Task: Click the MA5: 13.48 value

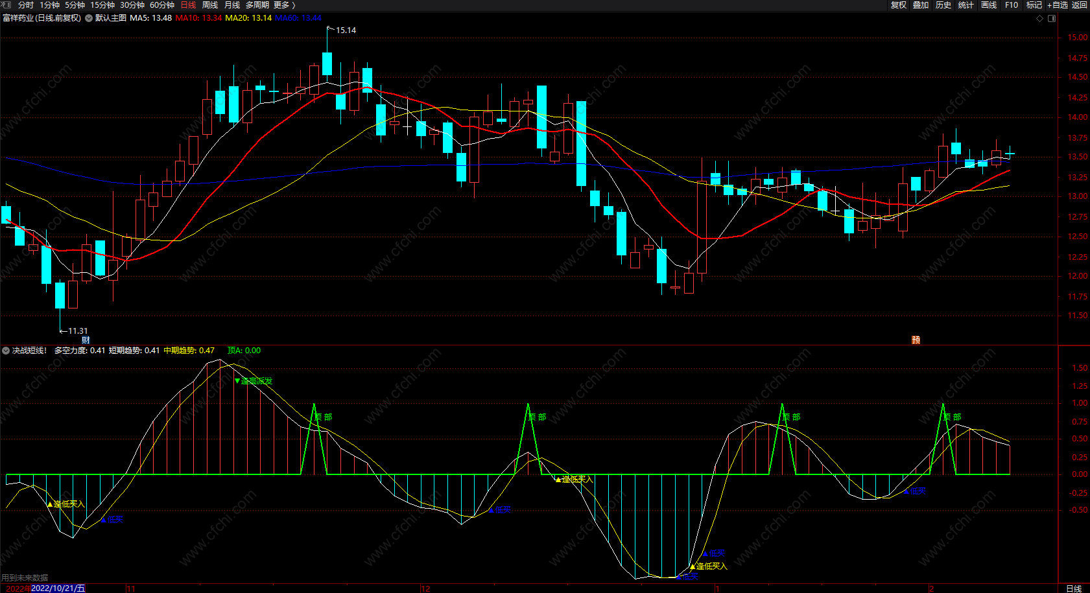Action: point(150,18)
